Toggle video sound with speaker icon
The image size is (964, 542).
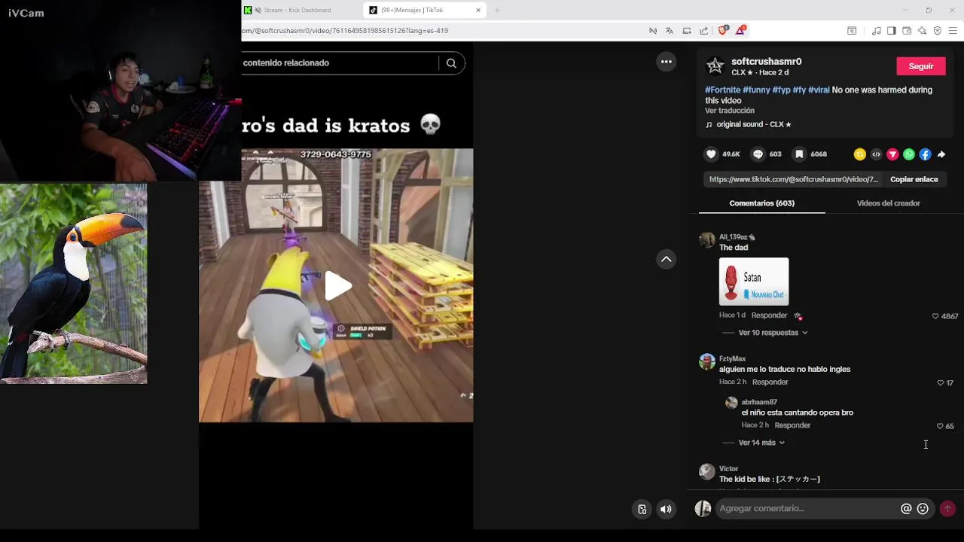[666, 510]
